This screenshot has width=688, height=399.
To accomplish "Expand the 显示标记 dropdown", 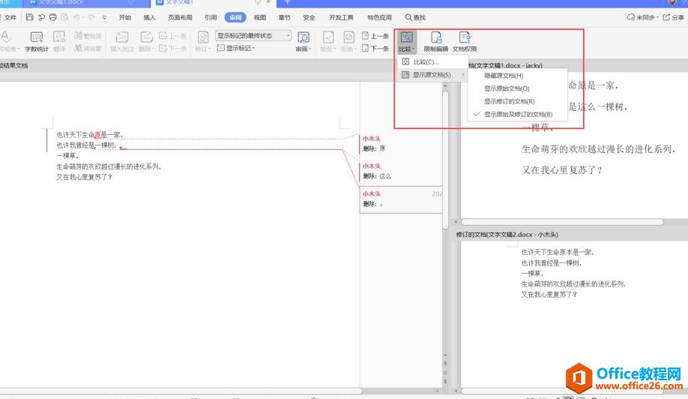I will click(x=236, y=48).
